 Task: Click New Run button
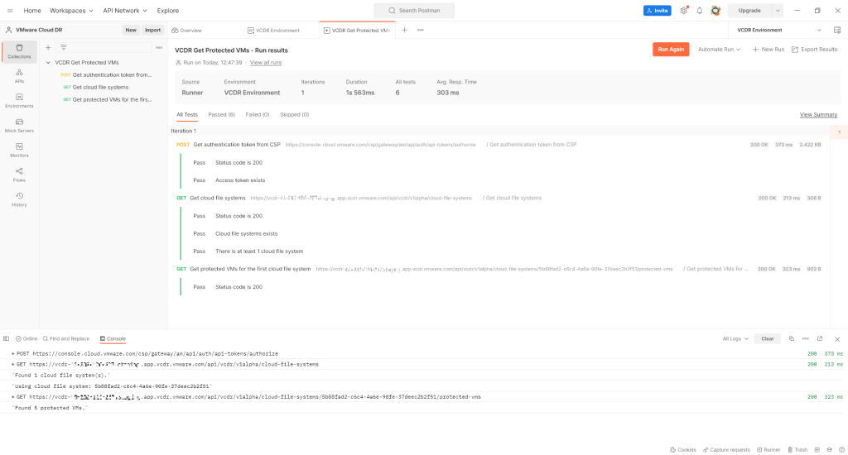(768, 49)
